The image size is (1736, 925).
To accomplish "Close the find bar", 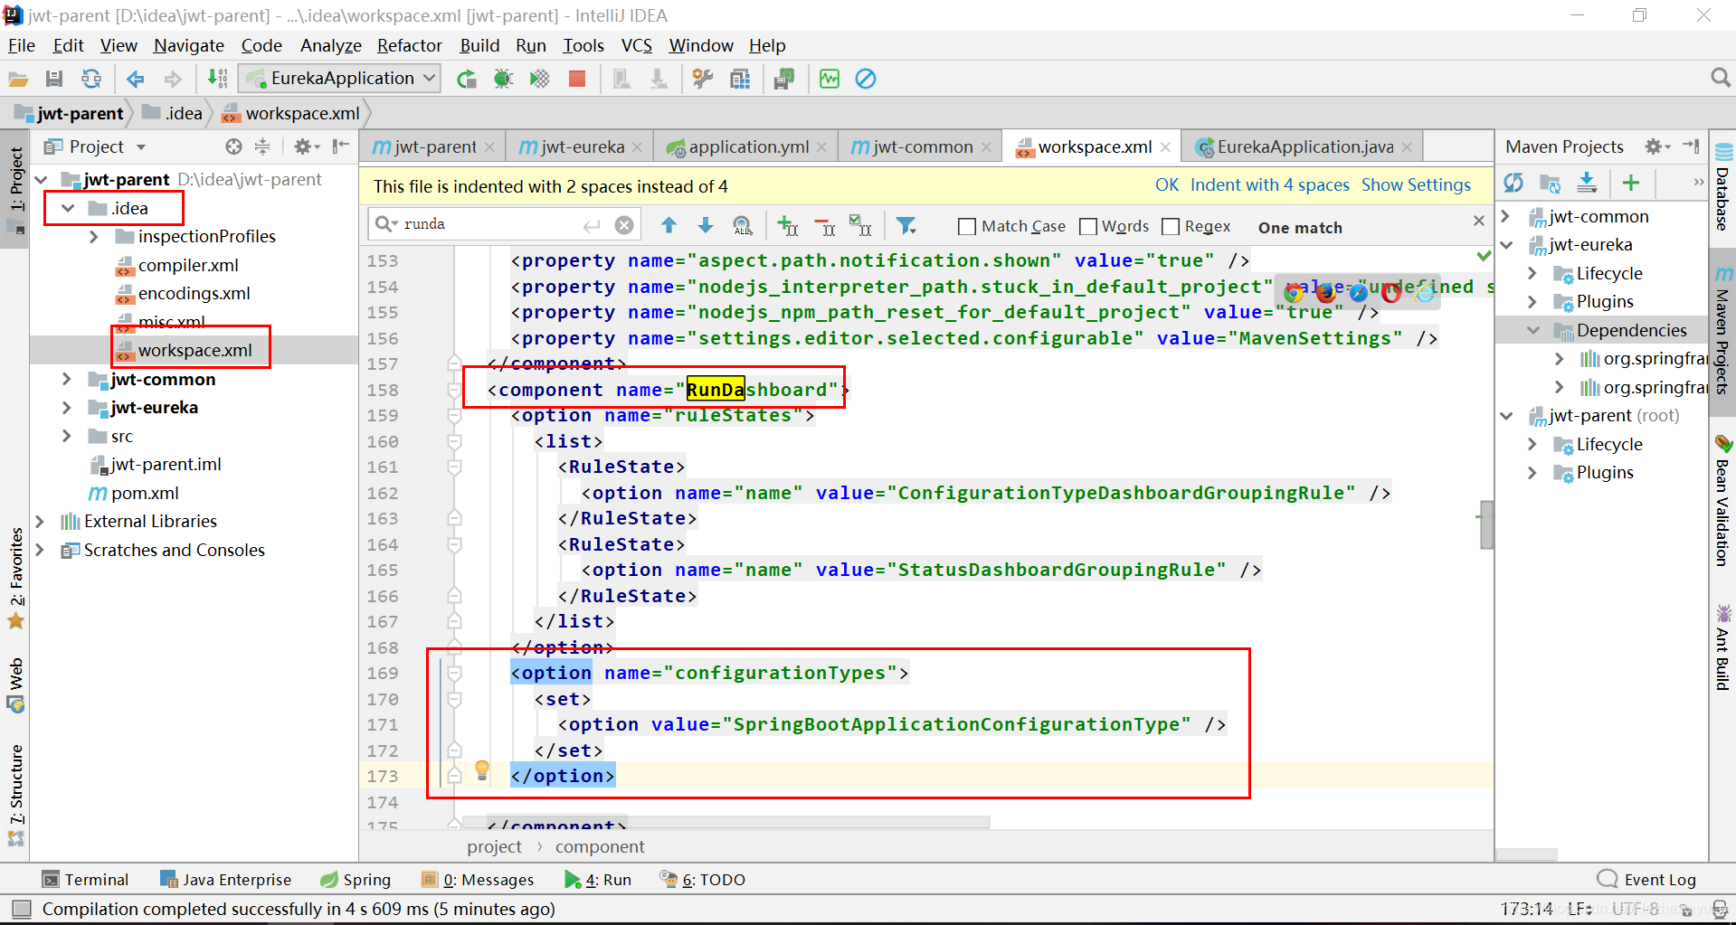I will (1478, 221).
